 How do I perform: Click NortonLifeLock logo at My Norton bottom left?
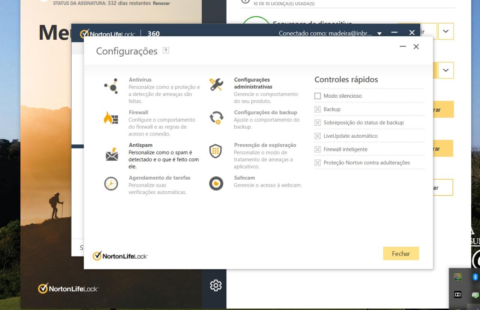(x=68, y=289)
